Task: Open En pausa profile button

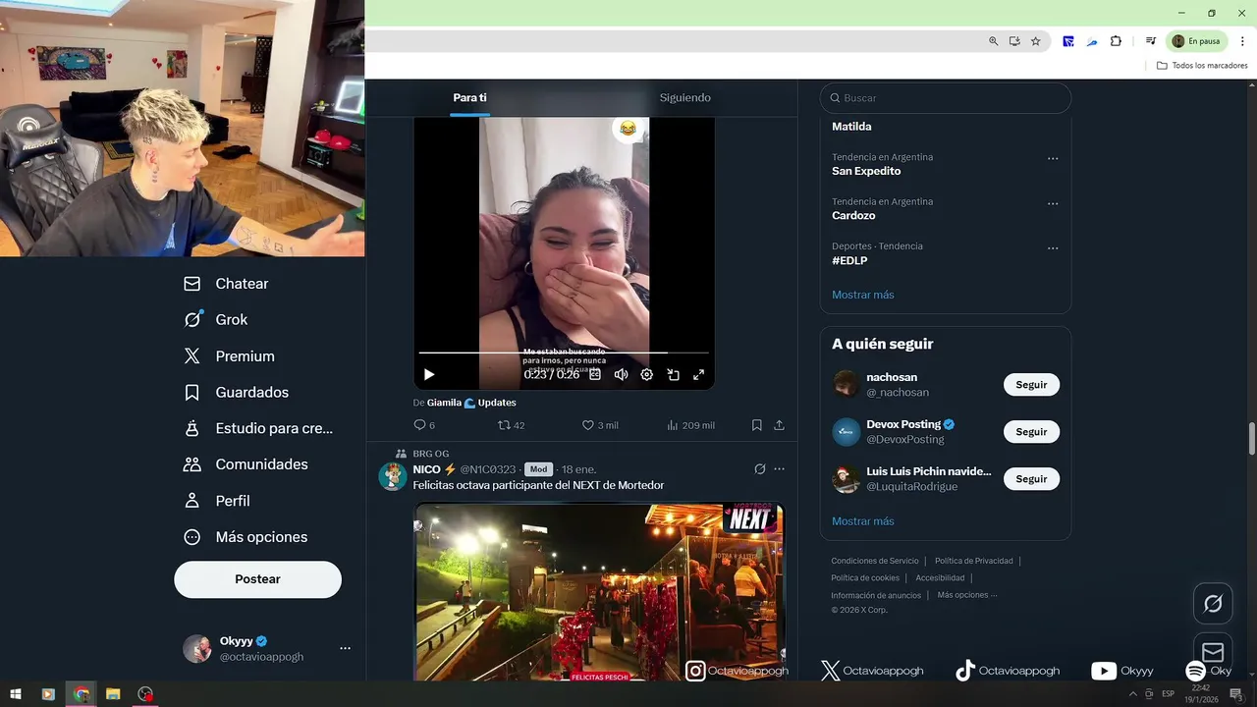Action: 1196,41
